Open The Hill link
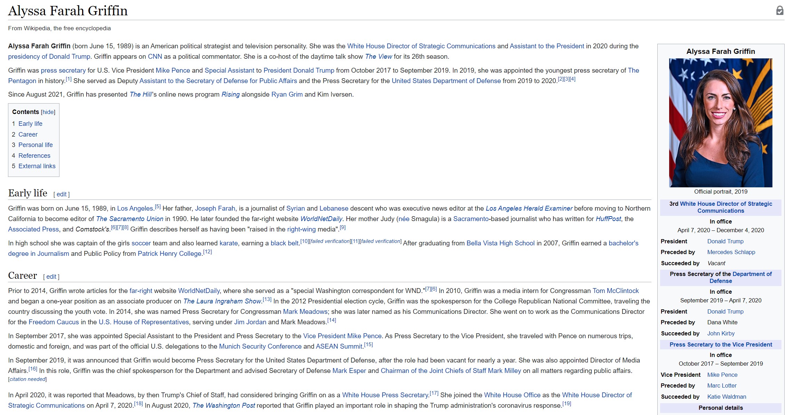The image size is (786, 415). [x=141, y=95]
